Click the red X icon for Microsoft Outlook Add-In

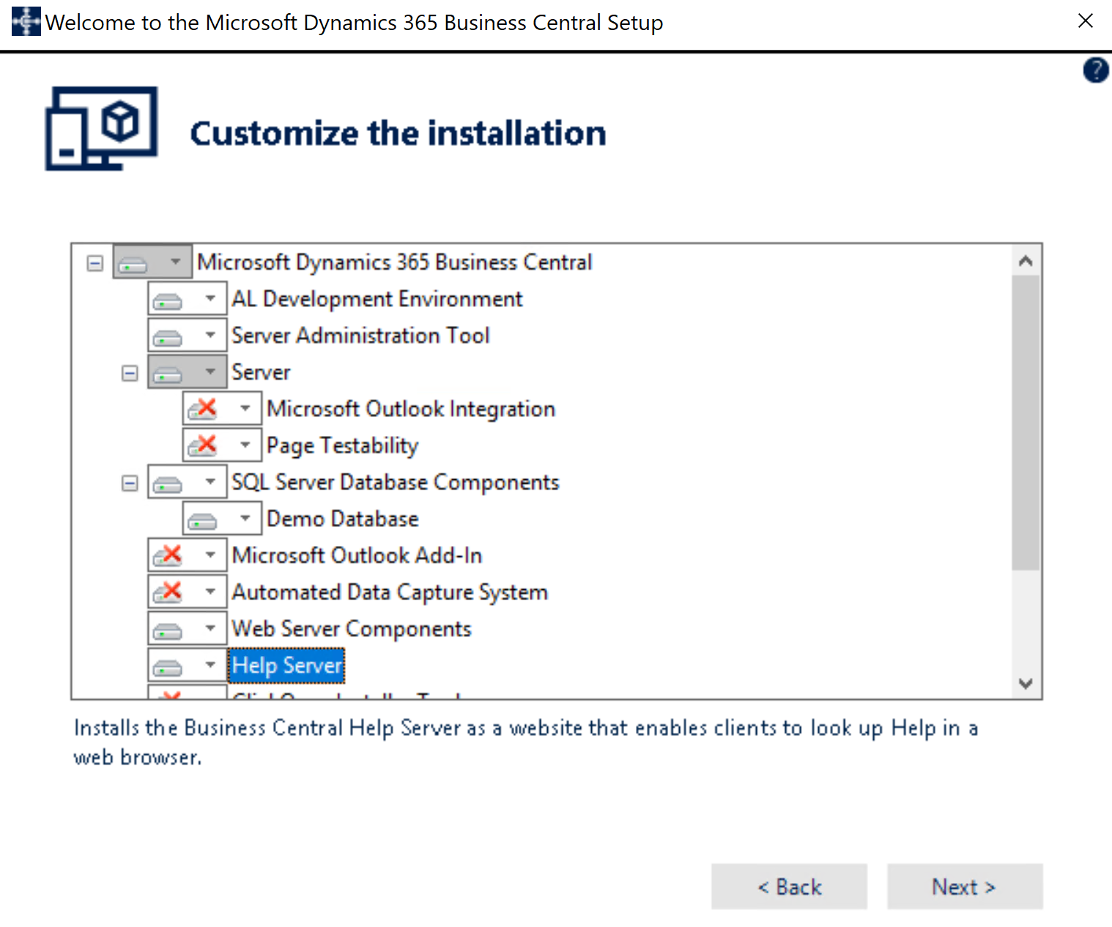tap(168, 555)
